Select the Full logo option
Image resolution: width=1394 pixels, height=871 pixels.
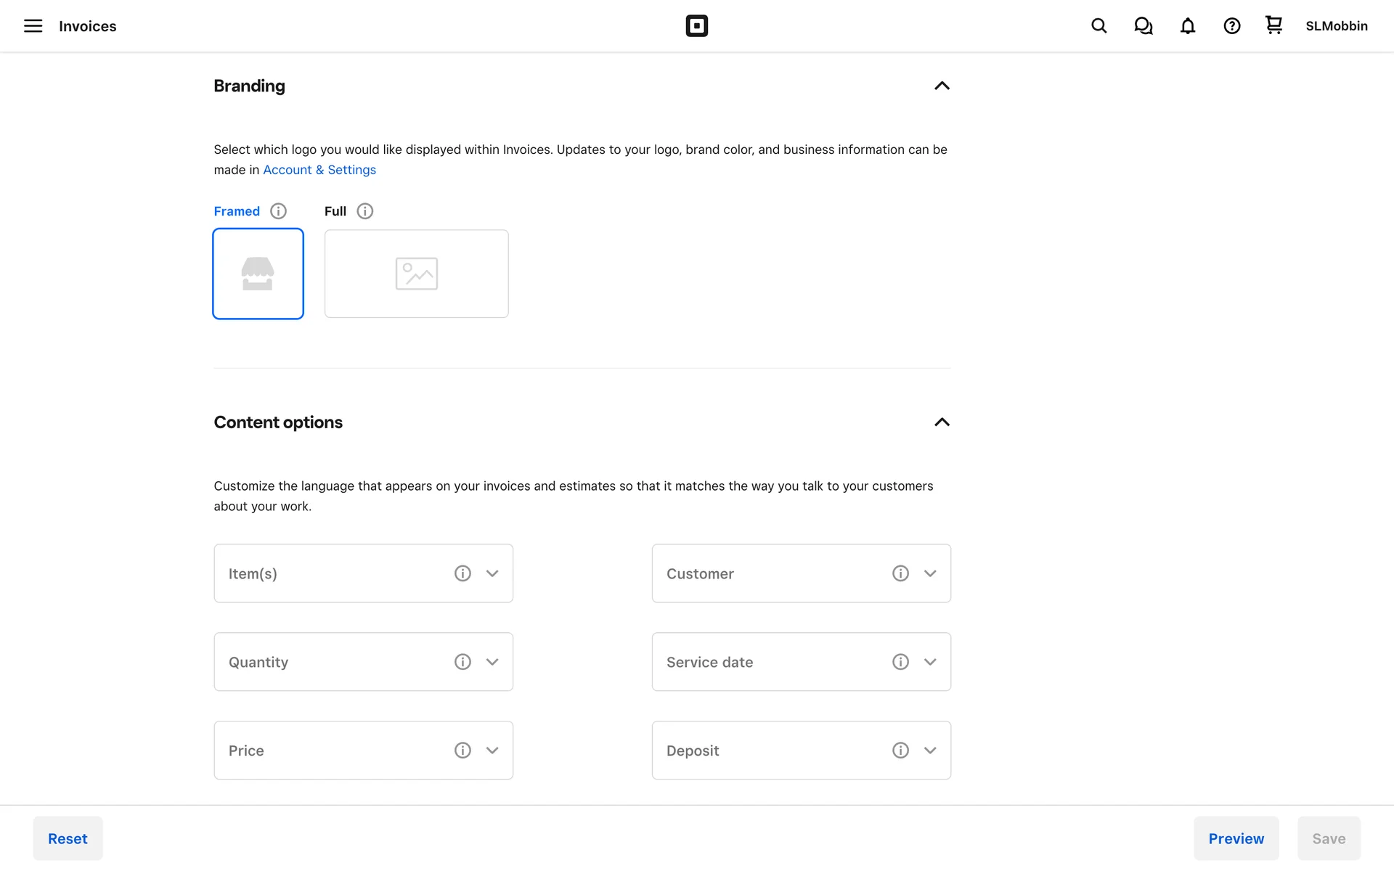[416, 274]
